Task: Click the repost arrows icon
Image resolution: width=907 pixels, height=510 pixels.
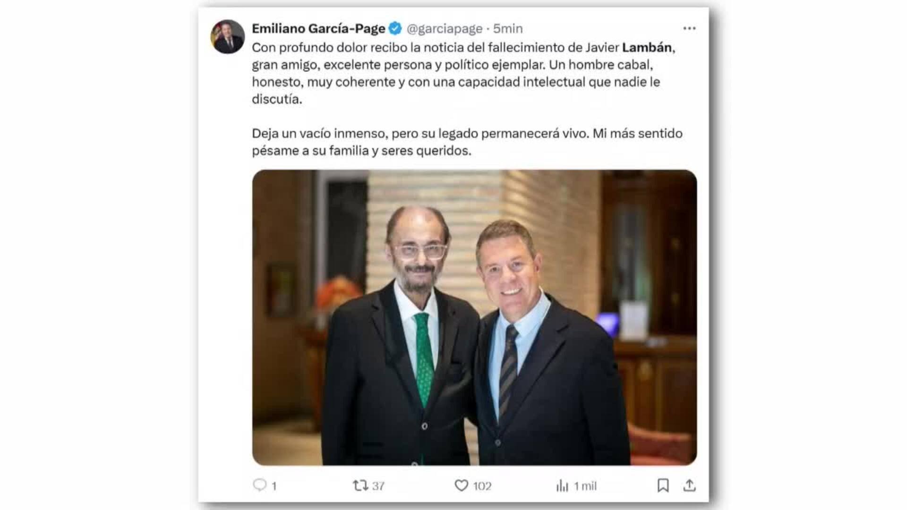Action: tap(360, 485)
